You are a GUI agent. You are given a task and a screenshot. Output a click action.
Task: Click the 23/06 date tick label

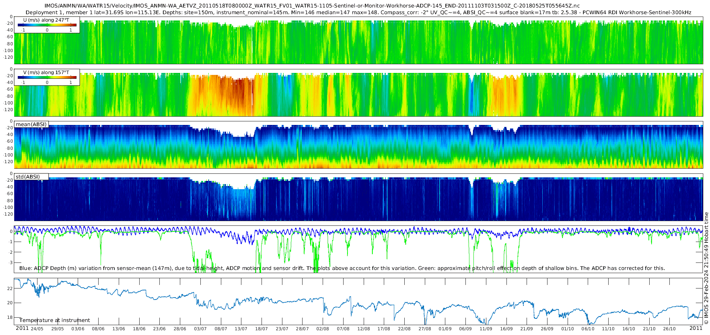pos(159,329)
